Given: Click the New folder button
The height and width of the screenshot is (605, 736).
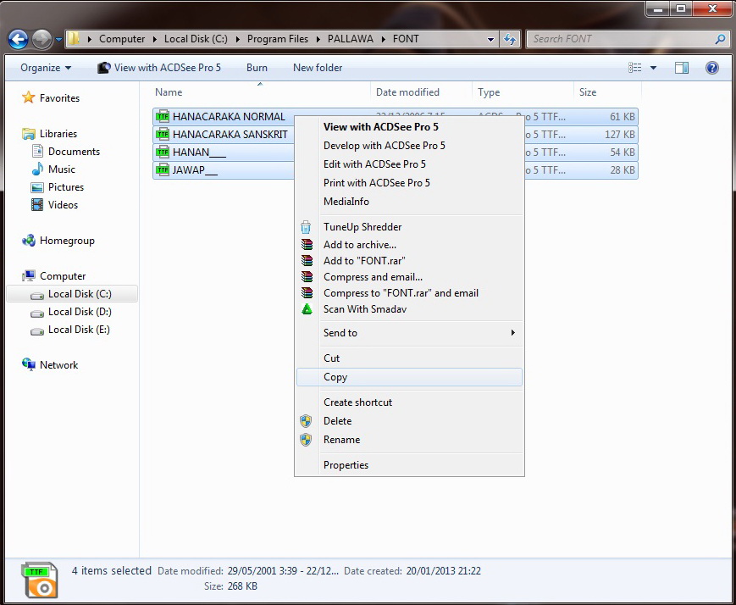Looking at the screenshot, I should click(x=318, y=67).
